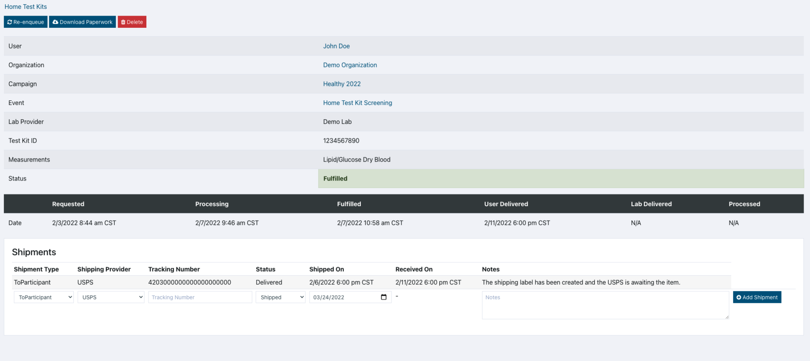810x361 pixels.
Task: Click into the Notes text area
Action: [x=605, y=305]
